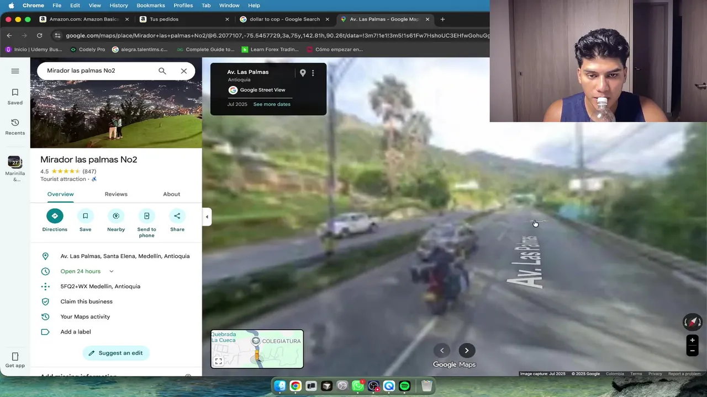Switch to the Reviews tab
707x397 pixels.
coord(116,194)
